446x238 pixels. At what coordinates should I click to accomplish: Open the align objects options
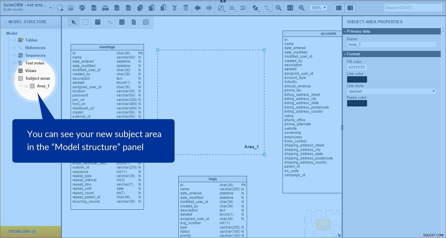(233, 8)
